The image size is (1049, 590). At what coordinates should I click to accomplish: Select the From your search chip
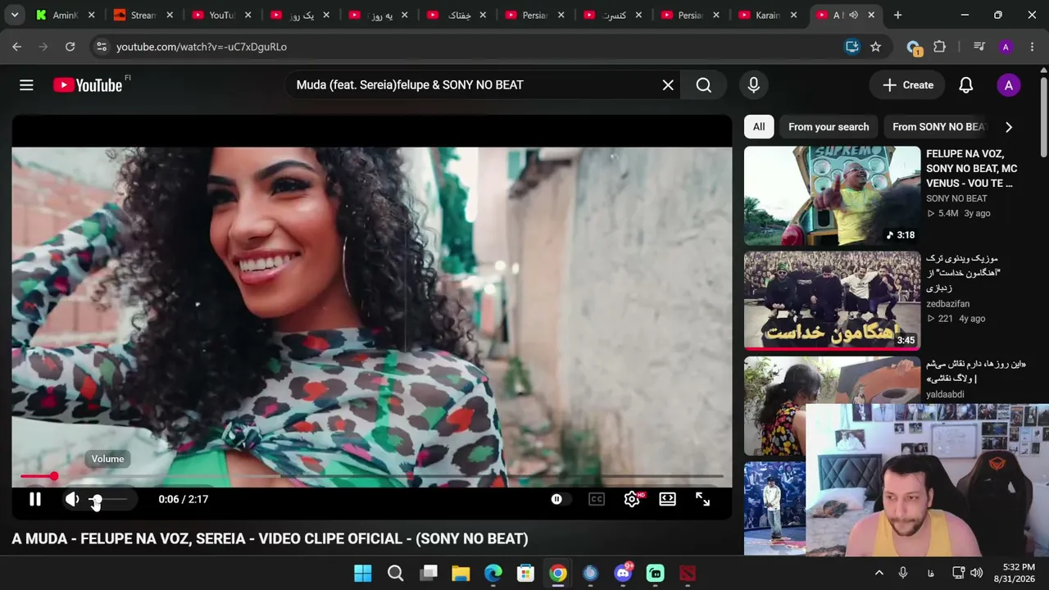tap(829, 127)
